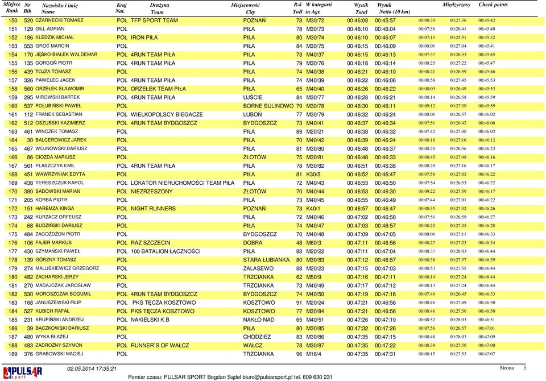This screenshot has height=381, width=546.
Task: Click age category M60/3
Action: click(313, 243)
